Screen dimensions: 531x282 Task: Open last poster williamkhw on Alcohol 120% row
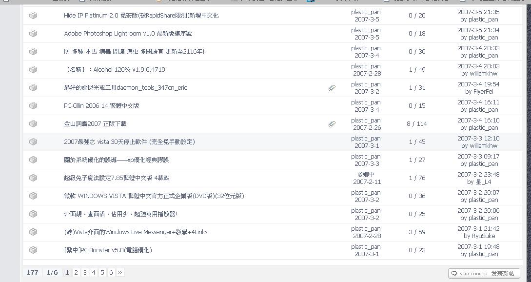coord(483,74)
